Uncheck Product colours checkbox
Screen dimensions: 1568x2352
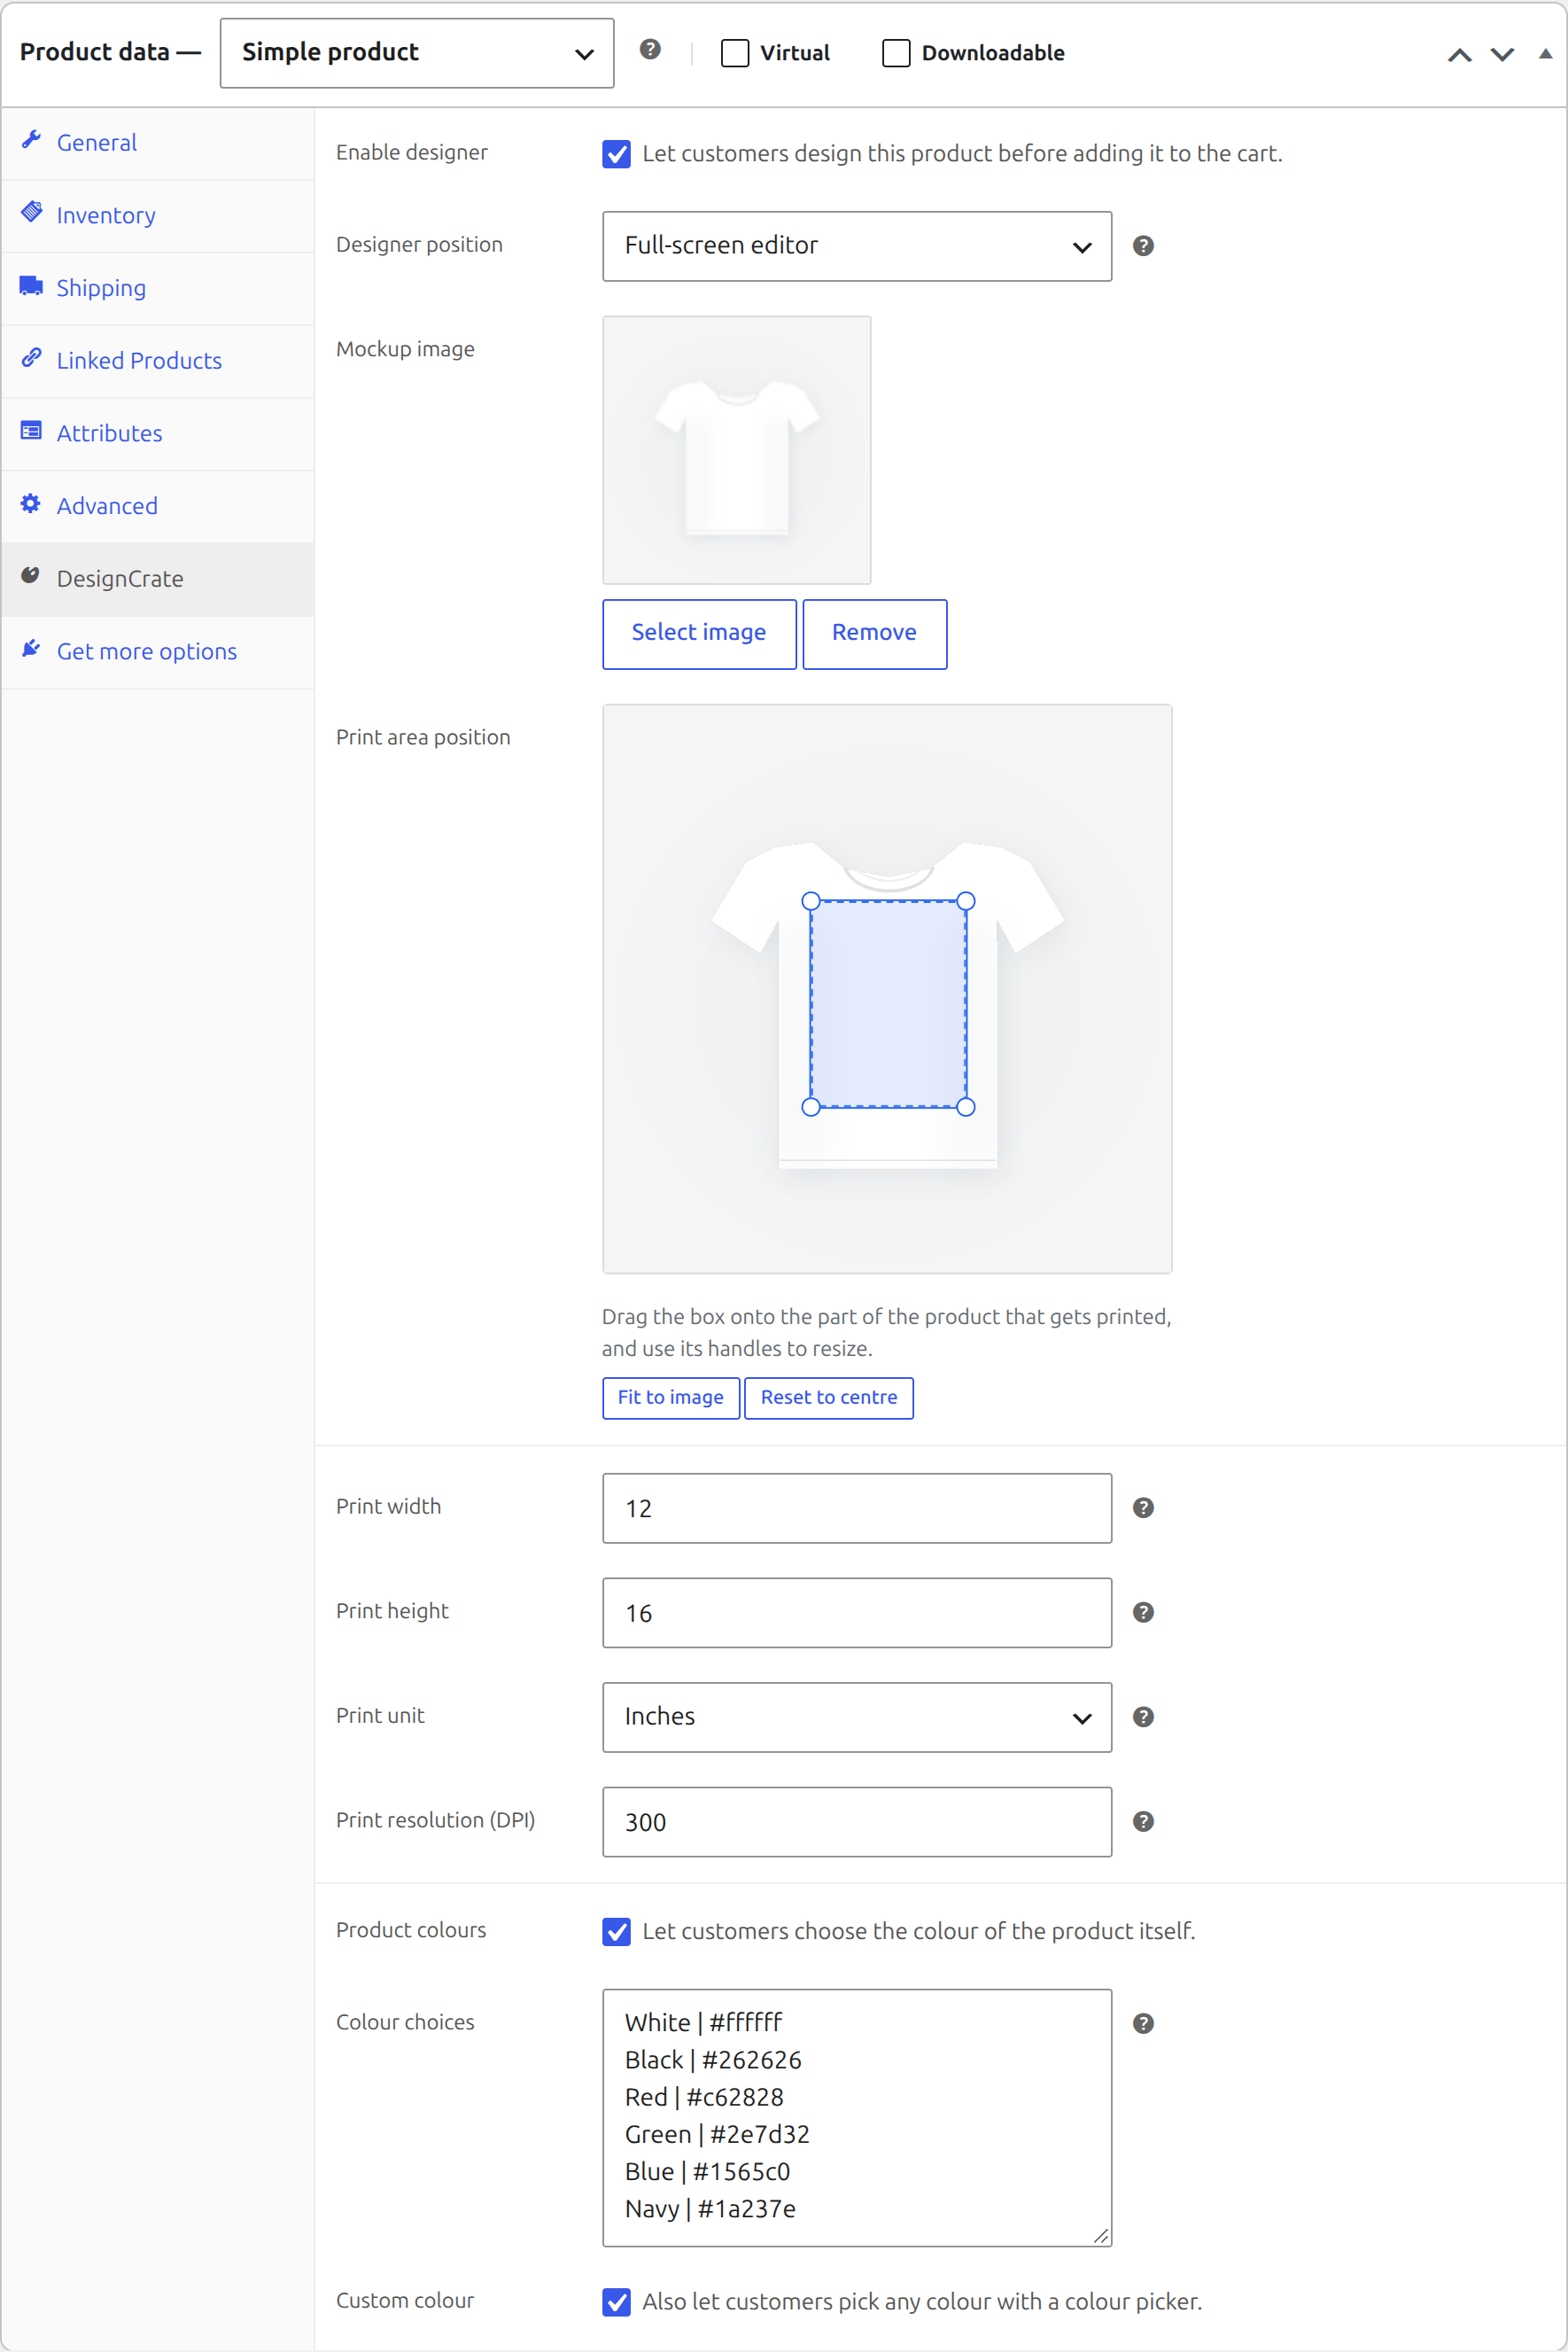coord(617,1932)
